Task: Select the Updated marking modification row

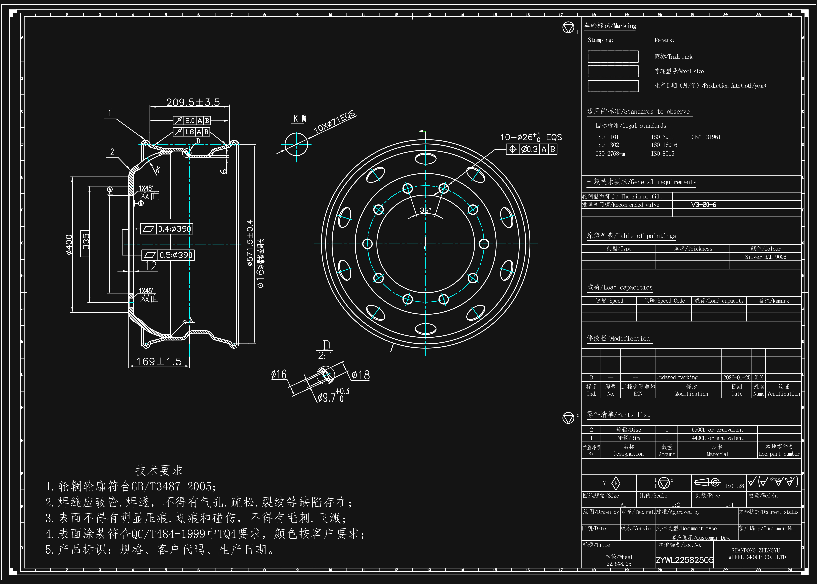Action: [678, 377]
